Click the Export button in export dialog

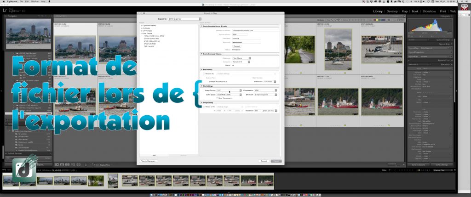(x=276, y=161)
